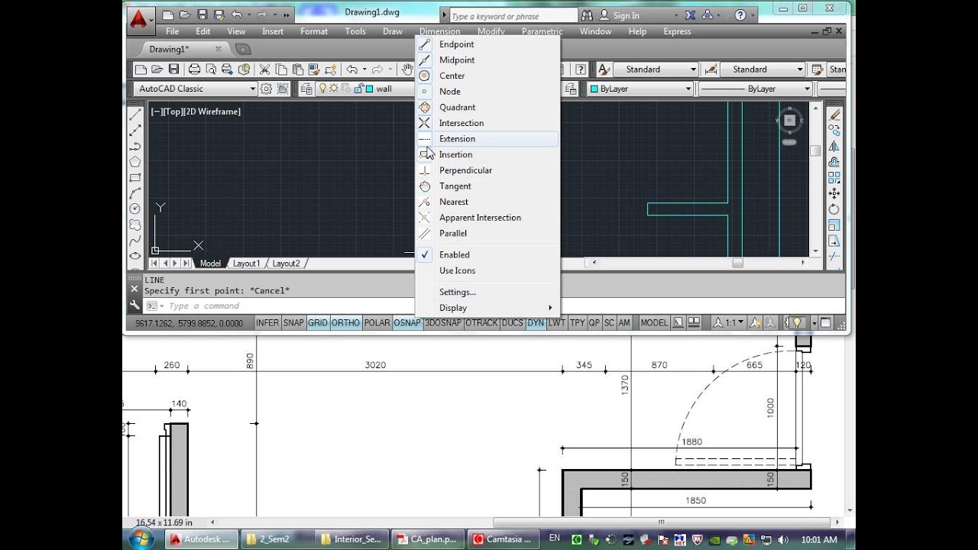Toggle the Enabled checkmark in osnap menu
This screenshot has height=550, width=978.
click(x=455, y=254)
